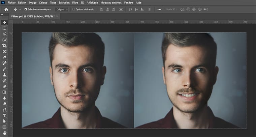Screen dimensions: 256x137
Task: Open more align options (three dots)
Action: (x=159, y=9)
